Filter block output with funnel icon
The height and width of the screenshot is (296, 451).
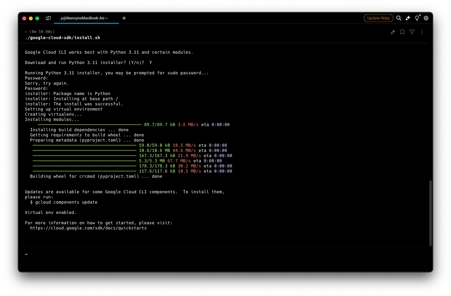tap(412, 32)
